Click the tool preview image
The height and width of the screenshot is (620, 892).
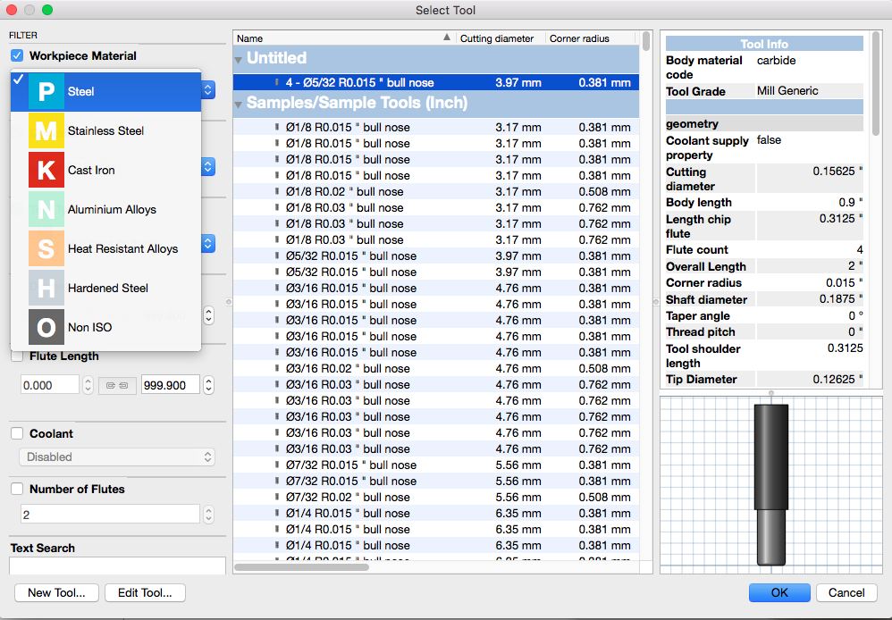click(x=770, y=484)
